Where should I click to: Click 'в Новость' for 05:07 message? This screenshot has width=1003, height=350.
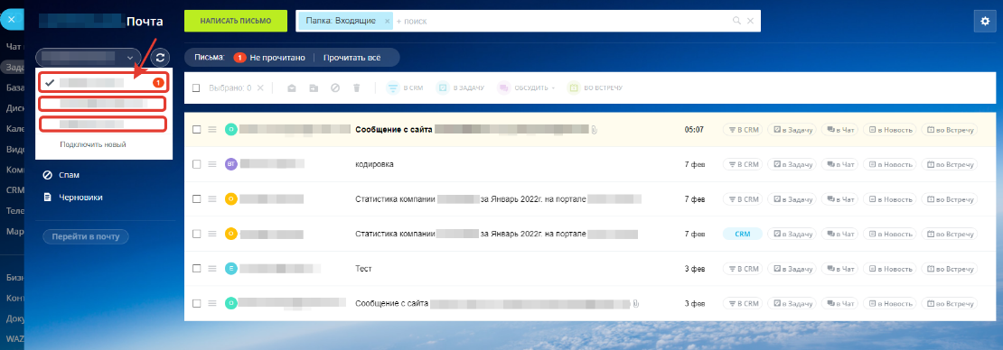[x=889, y=130]
